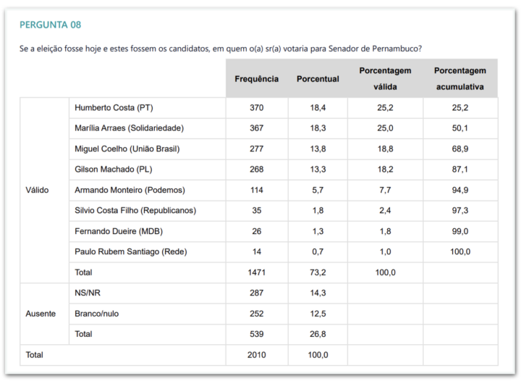
Task: Click the Frequência column header
Action: 256,79
